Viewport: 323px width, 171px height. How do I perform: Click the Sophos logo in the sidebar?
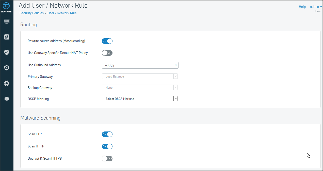coord(7,8)
